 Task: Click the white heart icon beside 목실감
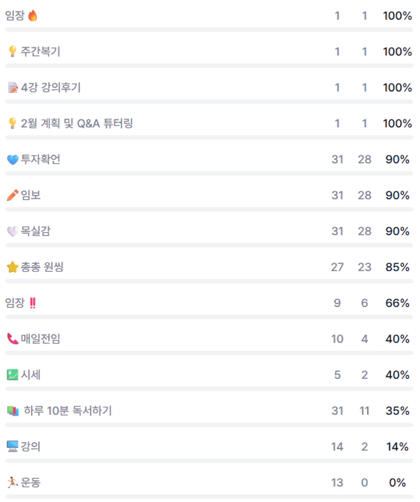13,232
